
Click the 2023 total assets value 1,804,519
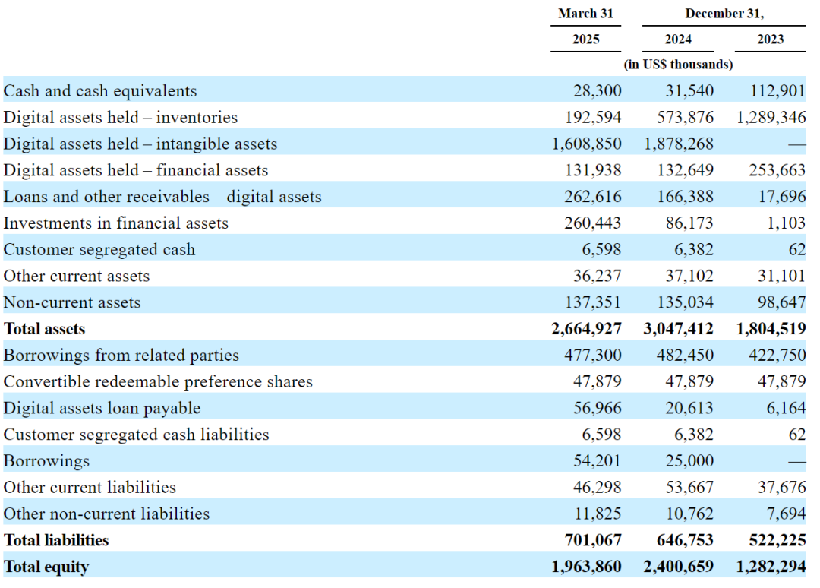(771, 329)
